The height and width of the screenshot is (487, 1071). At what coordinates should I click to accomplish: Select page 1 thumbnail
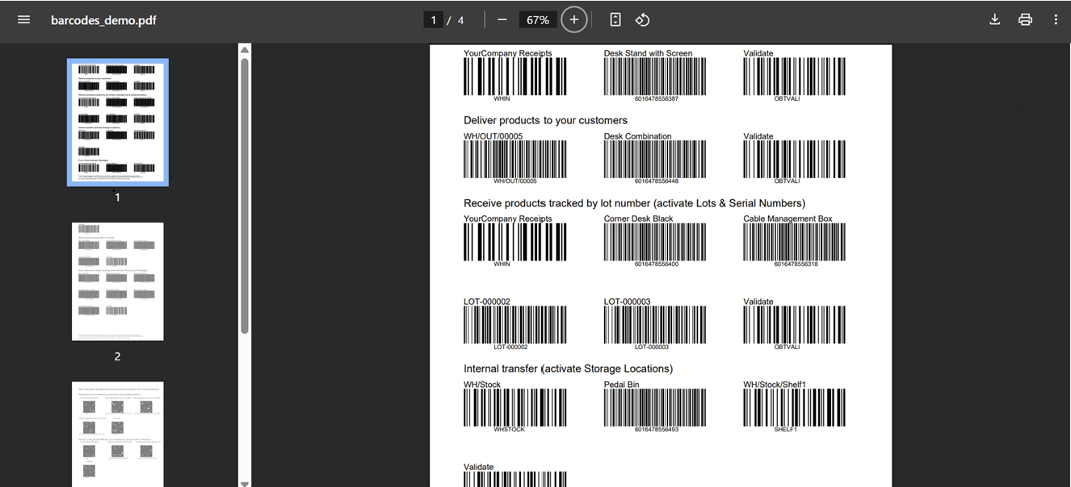point(118,123)
